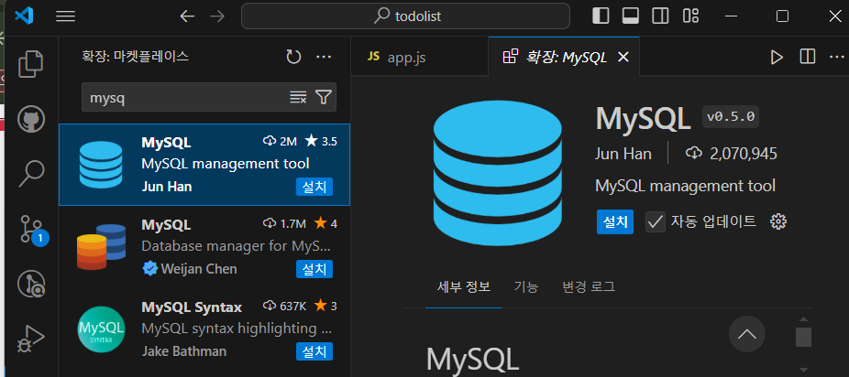The width and height of the screenshot is (849, 377).
Task: Click the 637K download count
Action: 284,307
